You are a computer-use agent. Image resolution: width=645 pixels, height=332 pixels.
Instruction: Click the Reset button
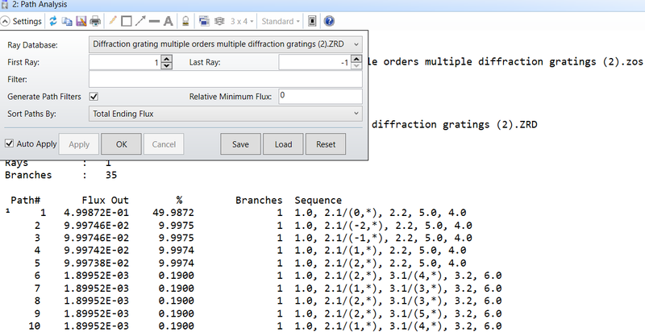pyautogui.click(x=326, y=144)
